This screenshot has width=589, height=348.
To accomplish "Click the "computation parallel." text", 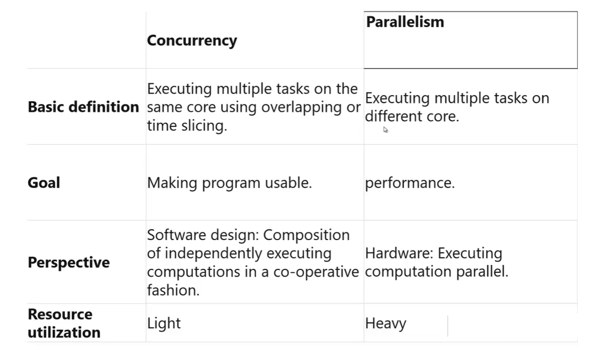I will 436,272.
